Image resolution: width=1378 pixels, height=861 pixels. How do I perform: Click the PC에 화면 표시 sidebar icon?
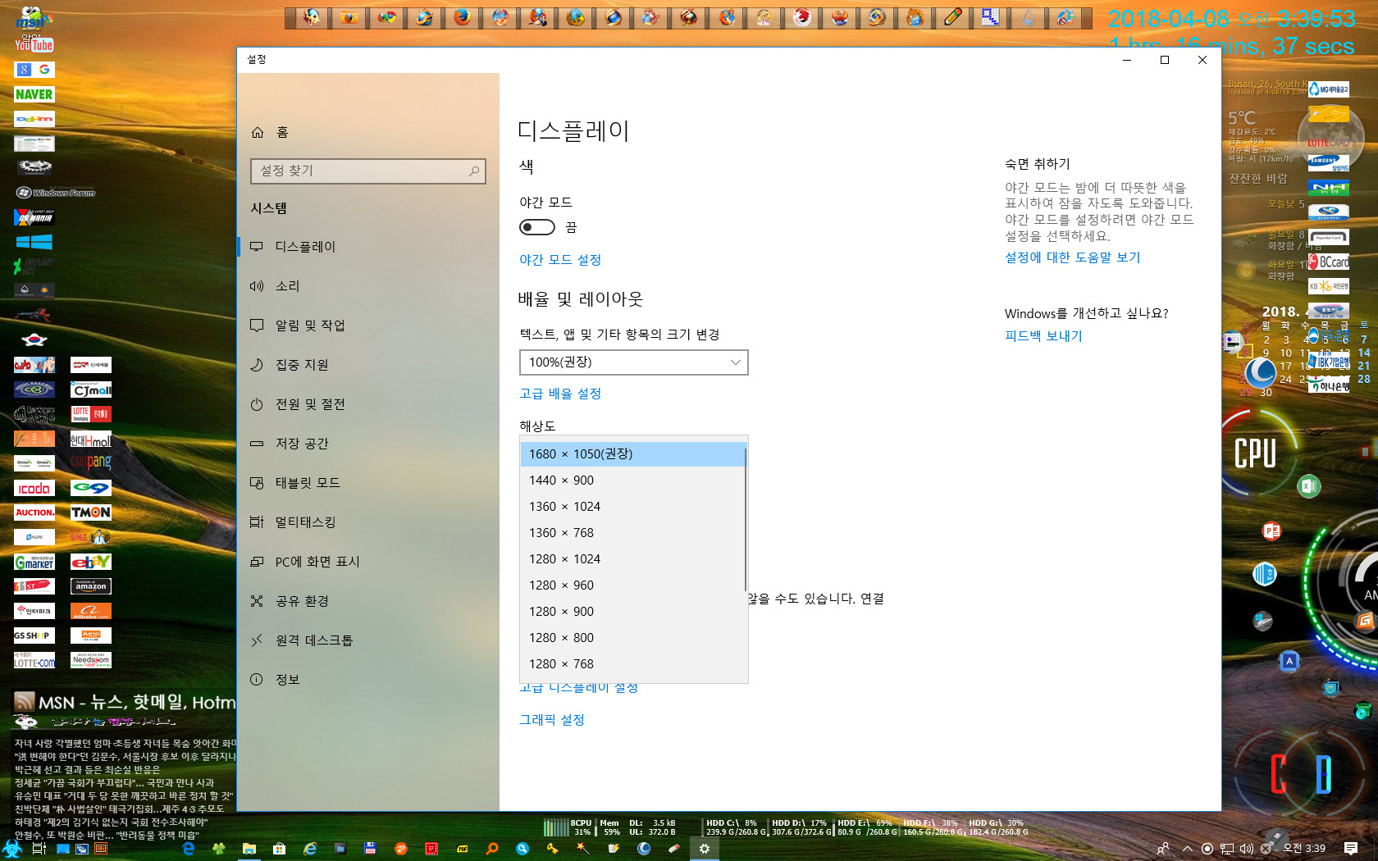coord(257,562)
